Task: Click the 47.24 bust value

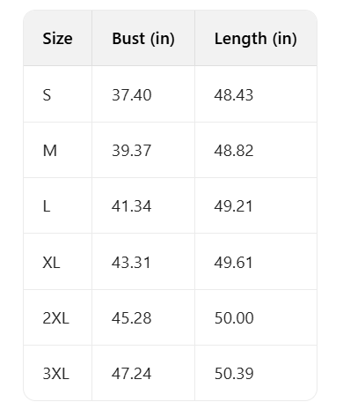Action: click(x=132, y=374)
